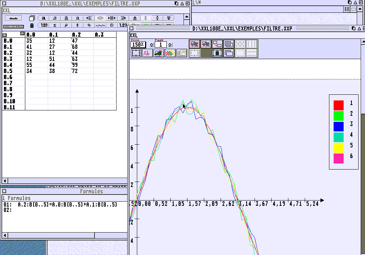
Task: Justify cell text horizontally
Action: point(100,18)
